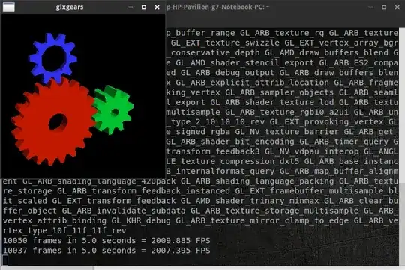Click "GL_ARB_sampler_objects" in terminal
405x270 pixels.
tap(280, 92)
